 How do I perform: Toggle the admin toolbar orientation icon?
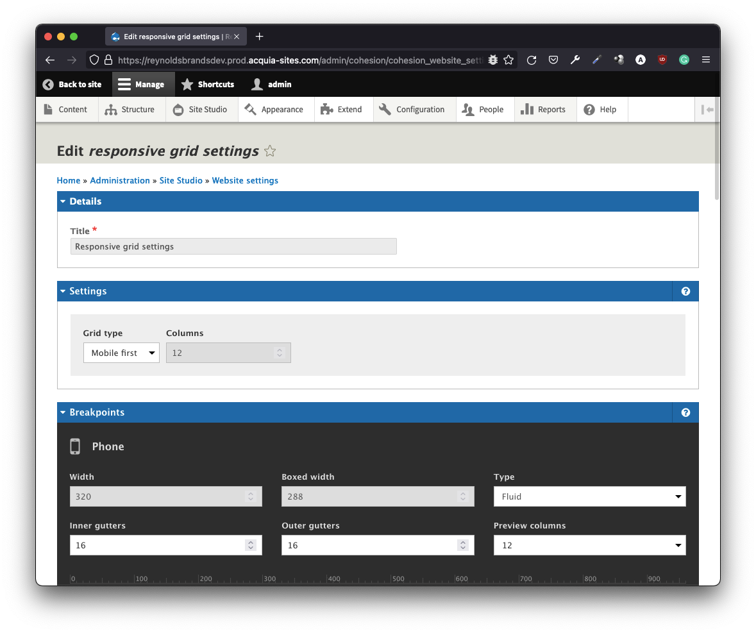pos(707,110)
